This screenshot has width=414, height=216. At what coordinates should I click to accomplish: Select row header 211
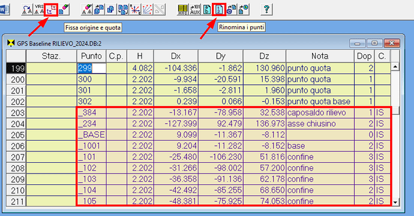pos(16,201)
